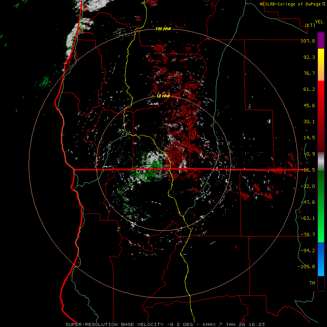
Task: Click the -32.0 scale value
Action: pyautogui.click(x=308, y=186)
